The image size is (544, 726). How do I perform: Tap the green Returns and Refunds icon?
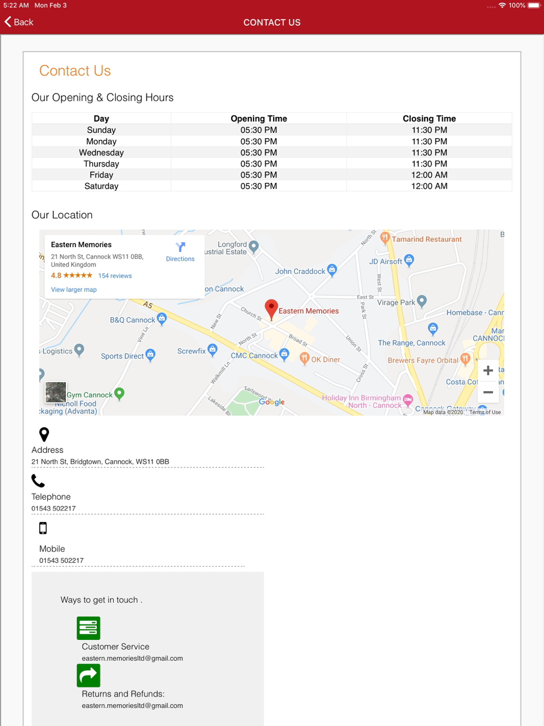tap(88, 675)
